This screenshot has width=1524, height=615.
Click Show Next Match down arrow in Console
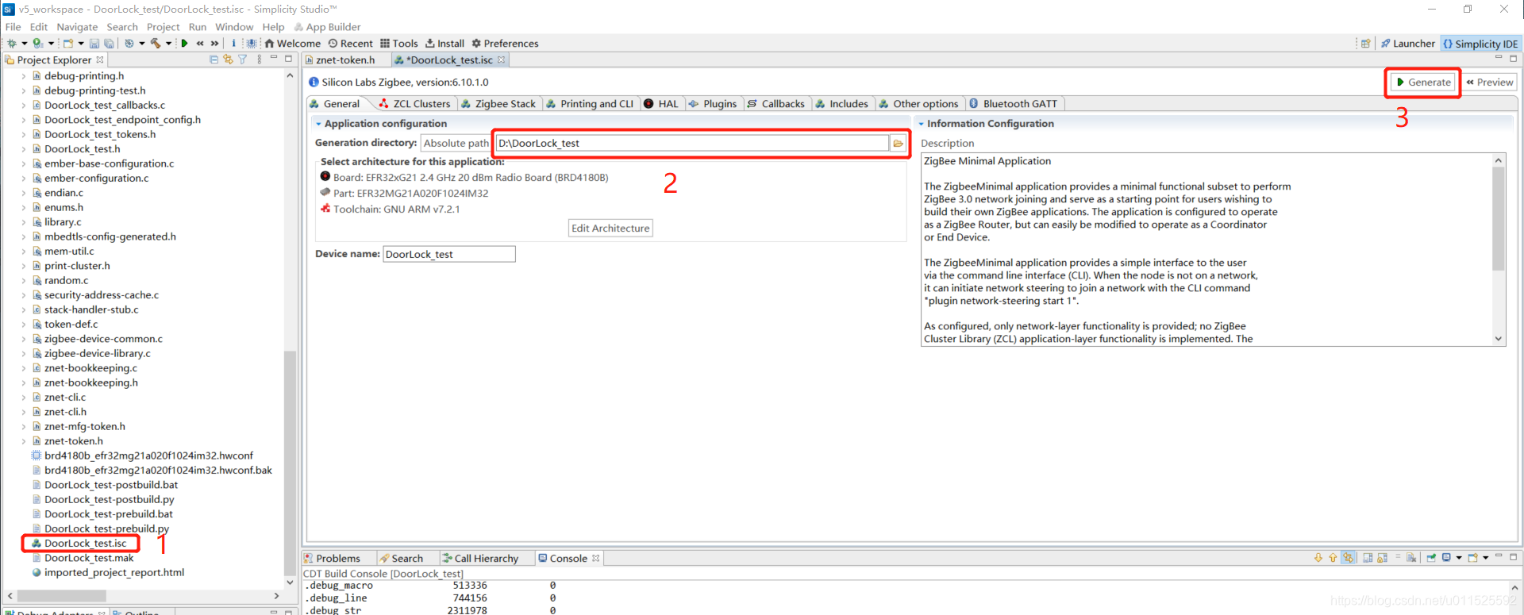click(x=1318, y=557)
